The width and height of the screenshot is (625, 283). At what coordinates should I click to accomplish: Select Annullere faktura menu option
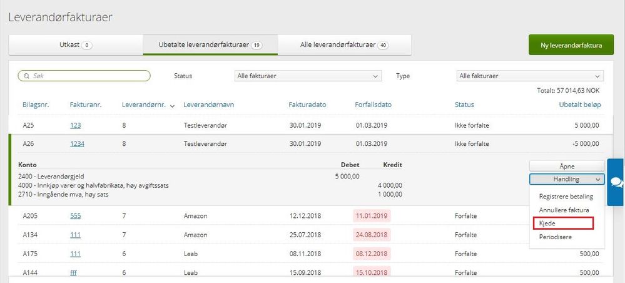564,210
